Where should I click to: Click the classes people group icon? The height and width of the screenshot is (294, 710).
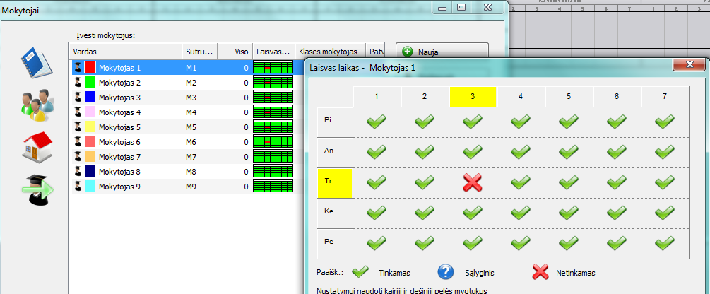pyautogui.click(x=34, y=105)
